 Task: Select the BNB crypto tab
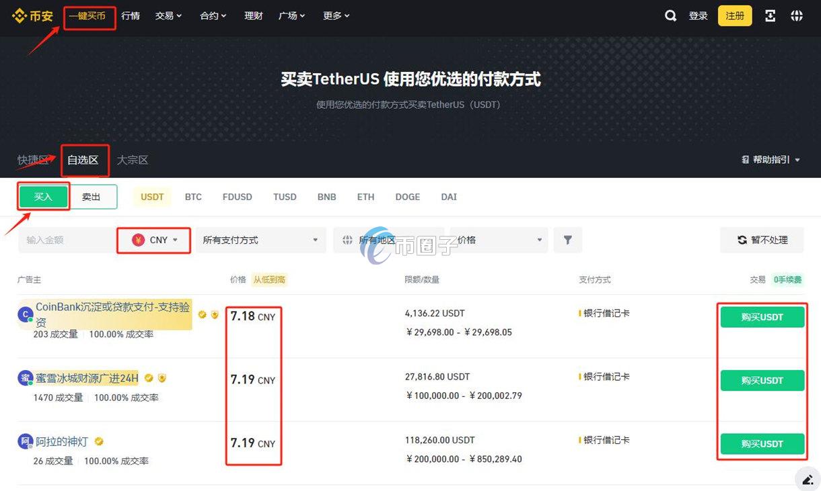[x=326, y=197]
